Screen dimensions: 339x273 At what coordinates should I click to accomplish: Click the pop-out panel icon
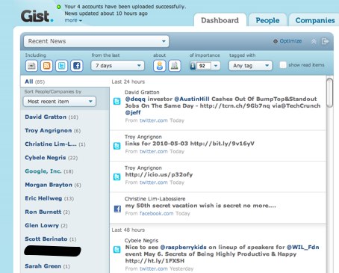click(325, 41)
